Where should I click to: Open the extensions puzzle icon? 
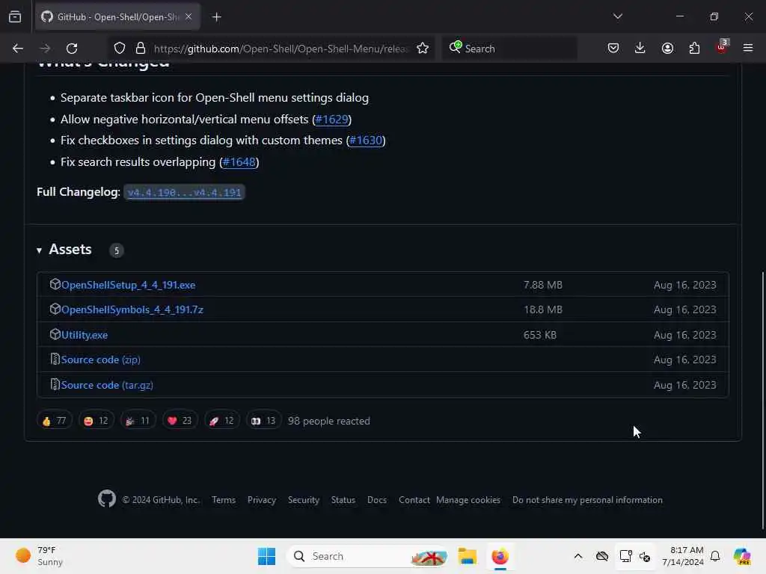tap(694, 49)
